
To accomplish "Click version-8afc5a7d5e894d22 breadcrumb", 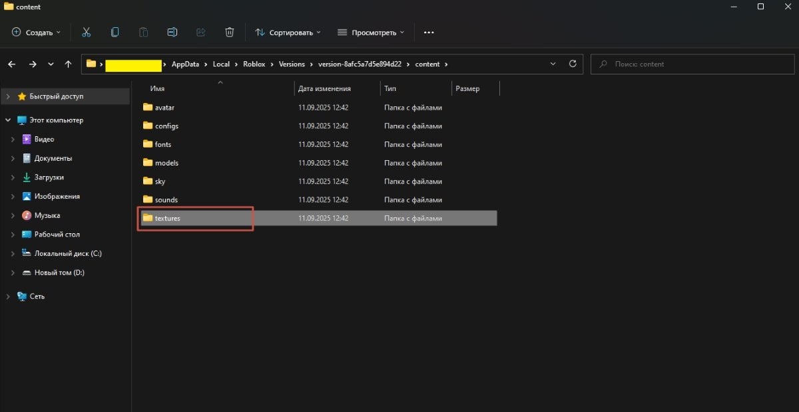I will coord(360,64).
